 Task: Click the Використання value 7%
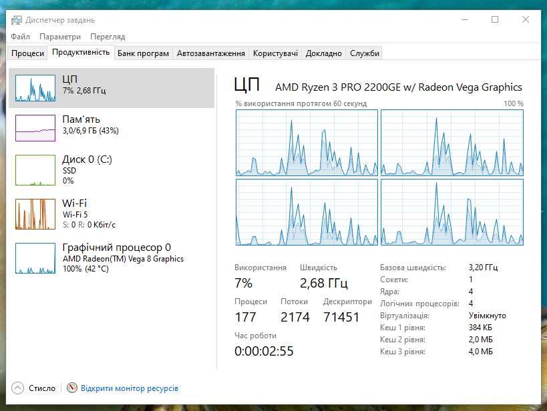[x=244, y=283]
